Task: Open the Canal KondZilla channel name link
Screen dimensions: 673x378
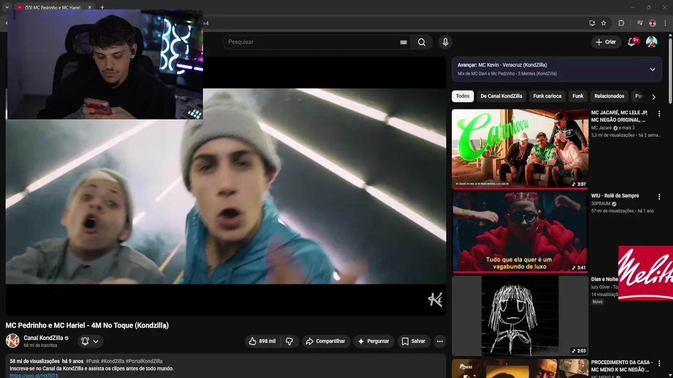Action: click(x=43, y=338)
